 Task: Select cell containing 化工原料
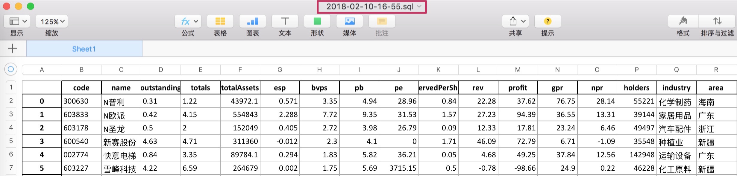click(676, 168)
